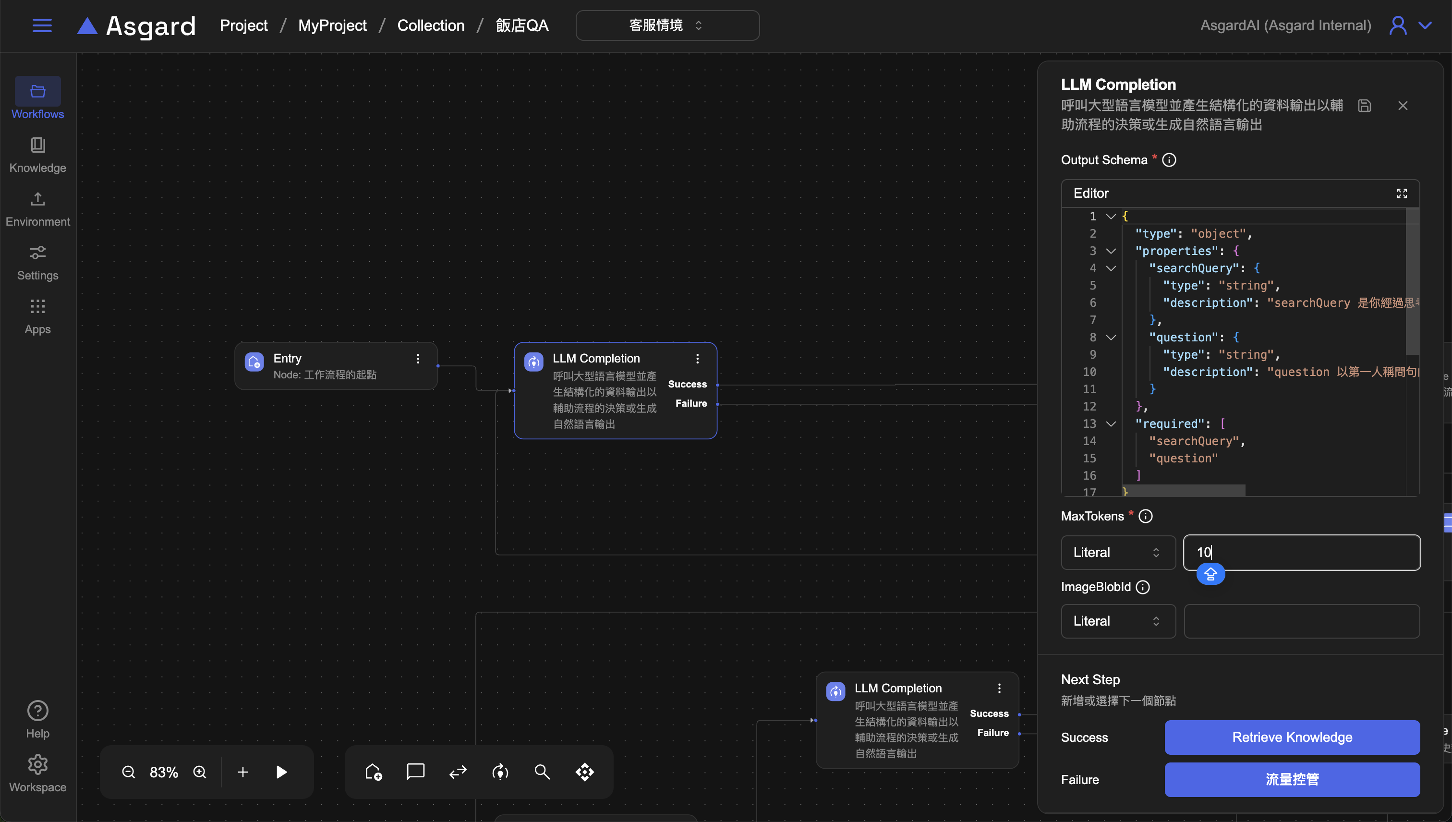Click the search icon in bottom toolbar
Viewport: 1452px width, 822px height.
(542, 772)
